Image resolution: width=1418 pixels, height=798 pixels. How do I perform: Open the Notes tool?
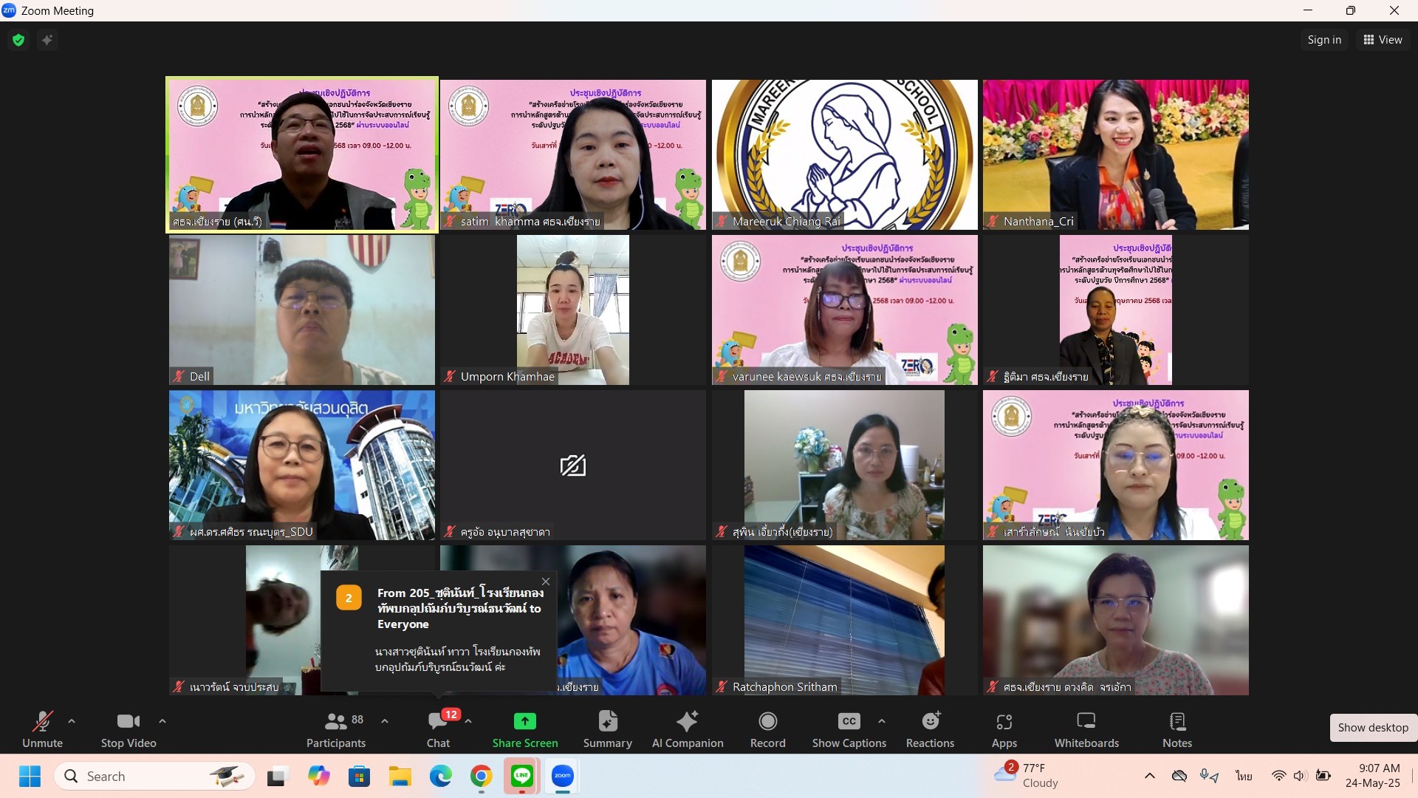click(x=1176, y=729)
